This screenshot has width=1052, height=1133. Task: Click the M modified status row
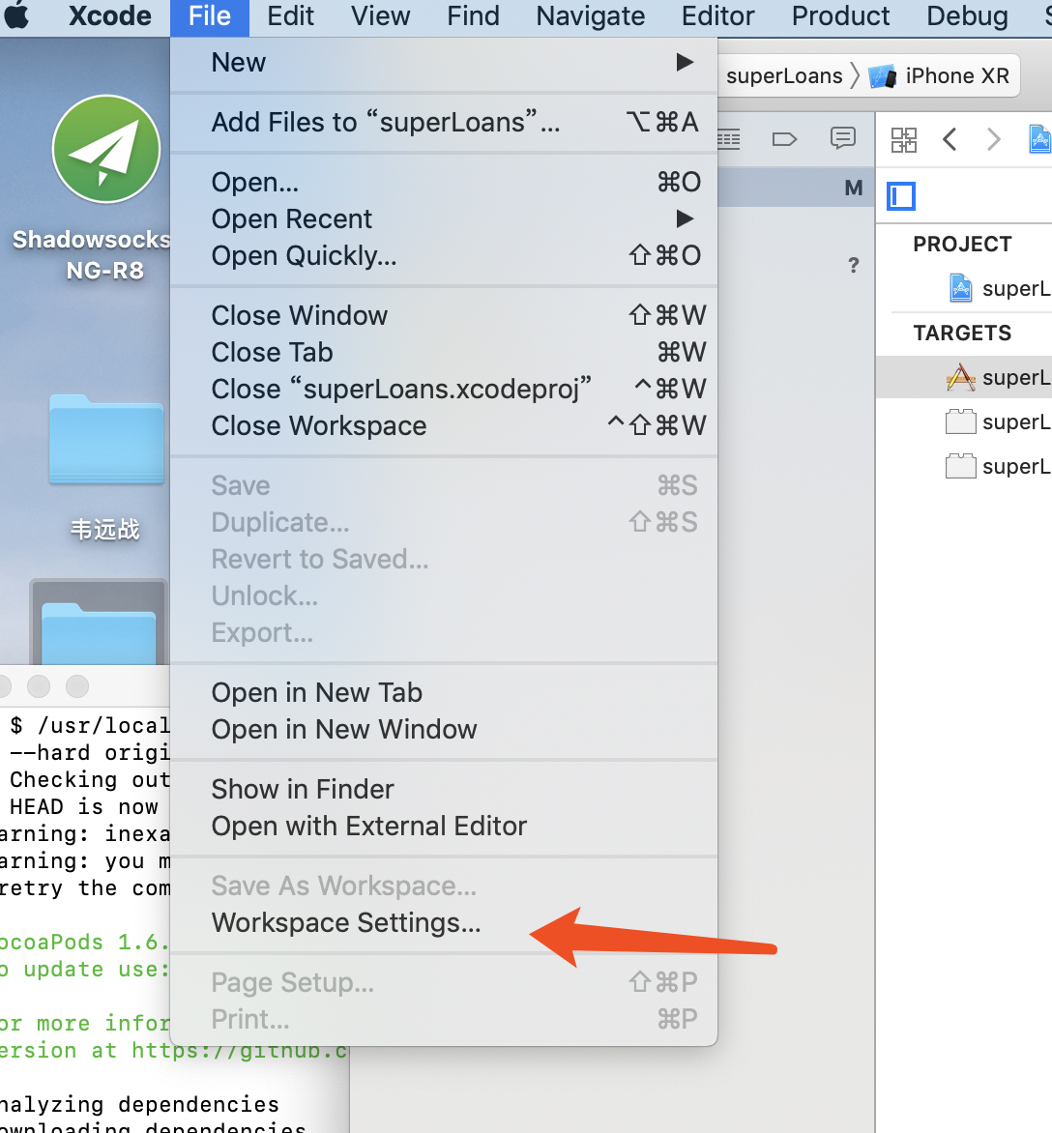(796, 188)
